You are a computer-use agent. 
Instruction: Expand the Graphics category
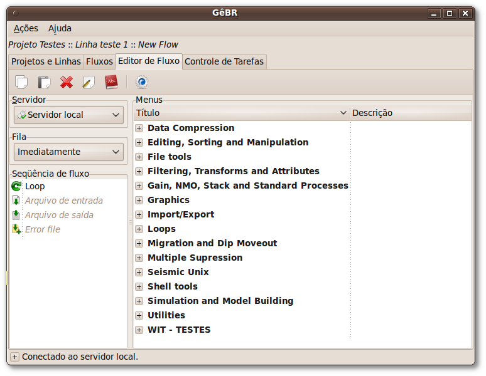coord(139,200)
